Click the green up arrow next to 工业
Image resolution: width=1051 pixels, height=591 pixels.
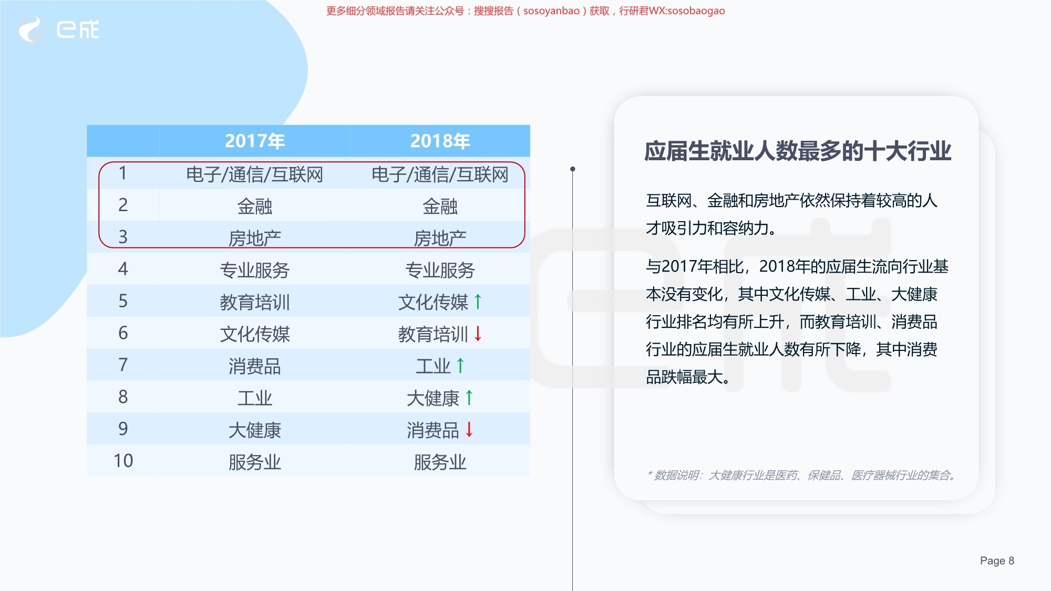click(x=460, y=366)
